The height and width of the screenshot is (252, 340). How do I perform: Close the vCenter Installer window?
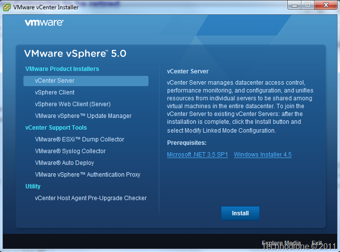[x=326, y=5]
